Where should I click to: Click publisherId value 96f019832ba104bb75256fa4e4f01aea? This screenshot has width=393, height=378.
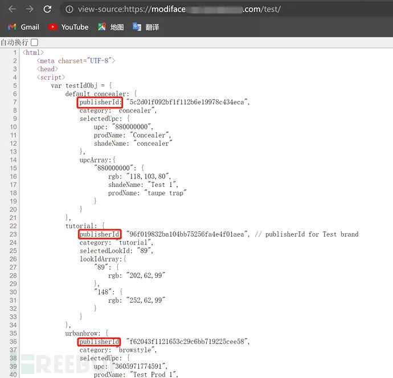pos(188,234)
